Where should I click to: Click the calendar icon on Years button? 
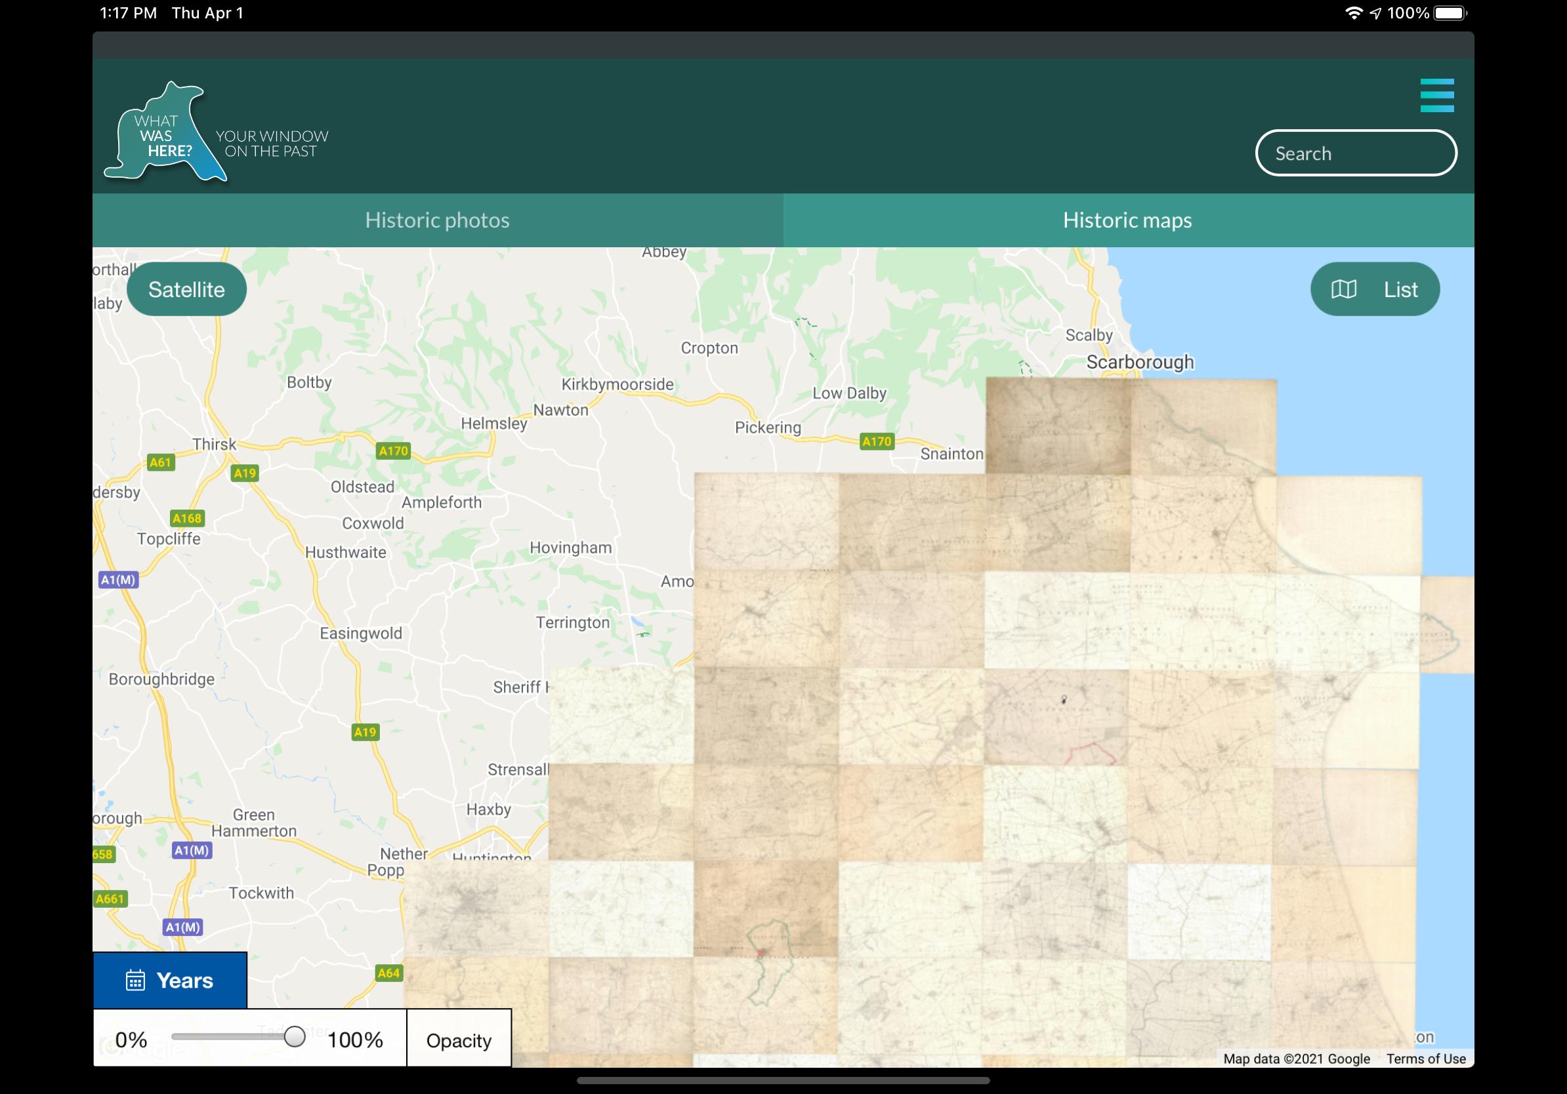(x=135, y=980)
